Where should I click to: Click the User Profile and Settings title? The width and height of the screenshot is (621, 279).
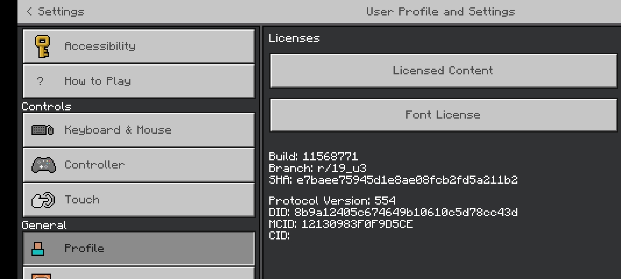pyautogui.click(x=440, y=12)
